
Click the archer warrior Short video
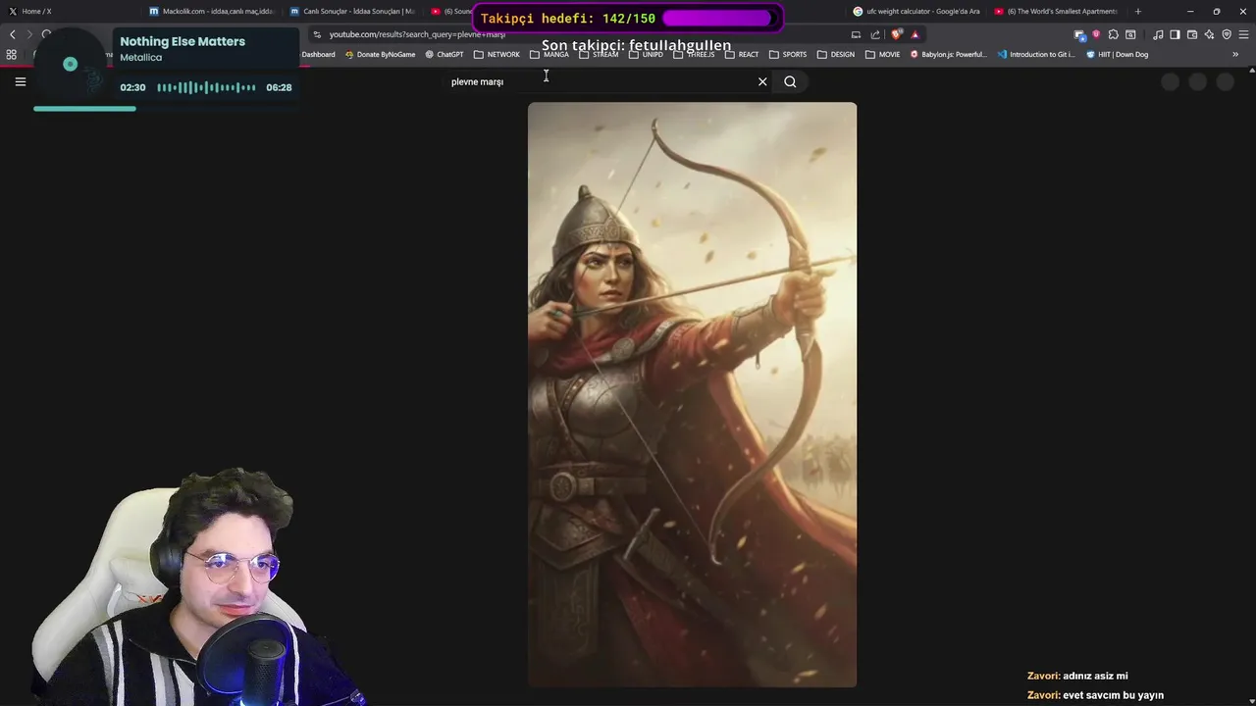[x=692, y=394]
